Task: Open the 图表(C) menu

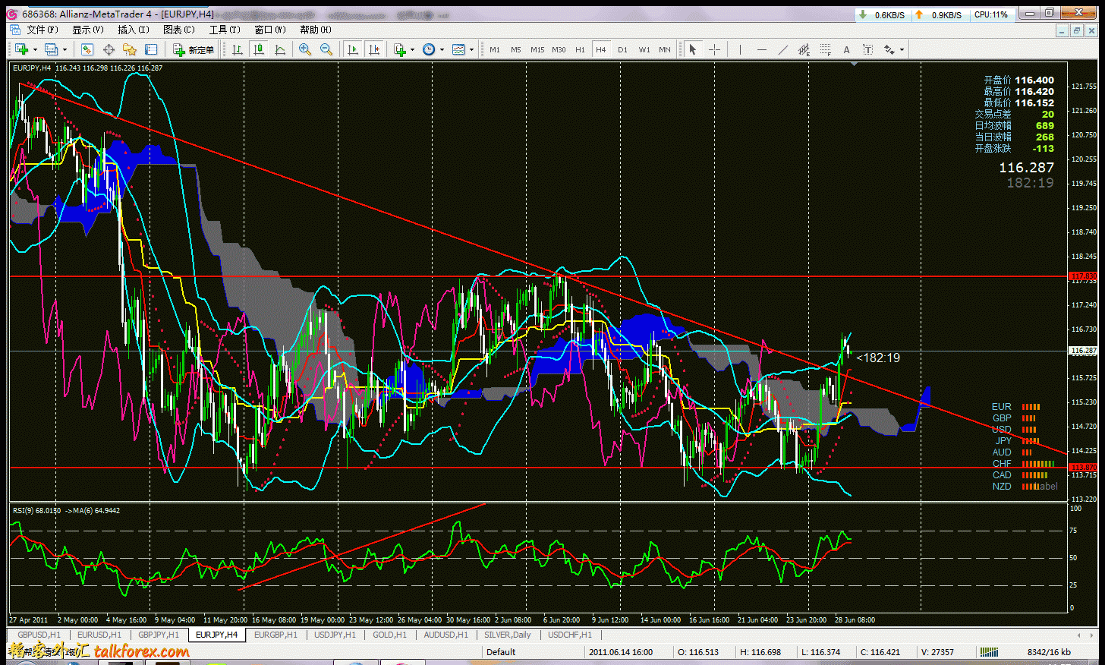Action: [x=178, y=30]
